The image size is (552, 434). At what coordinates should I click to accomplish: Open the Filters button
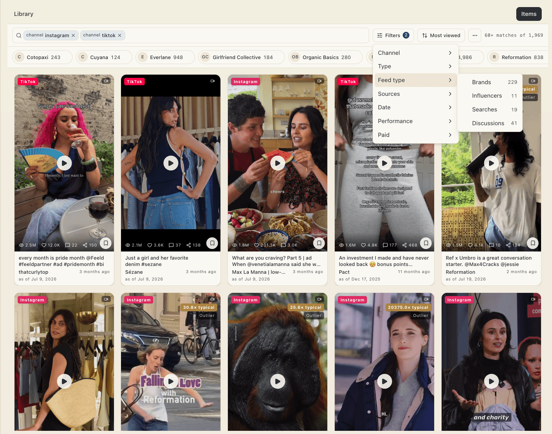(x=393, y=35)
